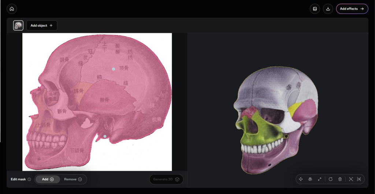Go to the home screen
The height and width of the screenshot is (194, 375).
pyautogui.click(x=12, y=9)
